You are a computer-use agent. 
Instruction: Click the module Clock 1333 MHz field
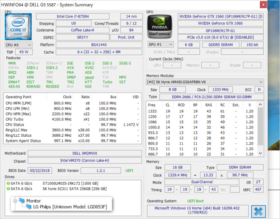pos(221,90)
